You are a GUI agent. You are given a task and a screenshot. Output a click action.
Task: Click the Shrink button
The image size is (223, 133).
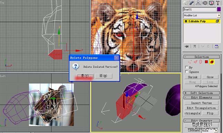coord(193,77)
